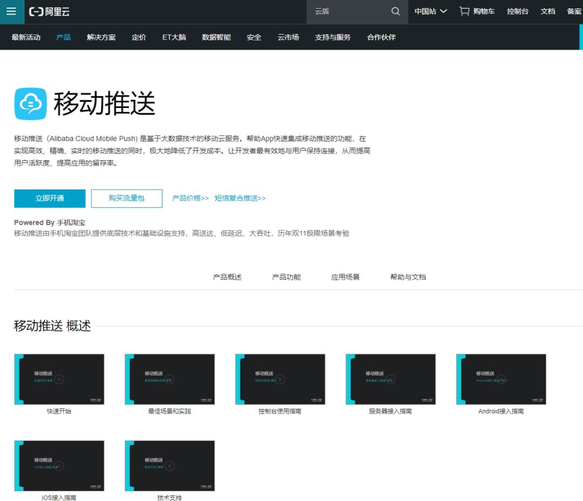Image resolution: width=583 pixels, height=501 pixels.
Task: Open the 短信复合推送>> link
Action: click(x=241, y=198)
